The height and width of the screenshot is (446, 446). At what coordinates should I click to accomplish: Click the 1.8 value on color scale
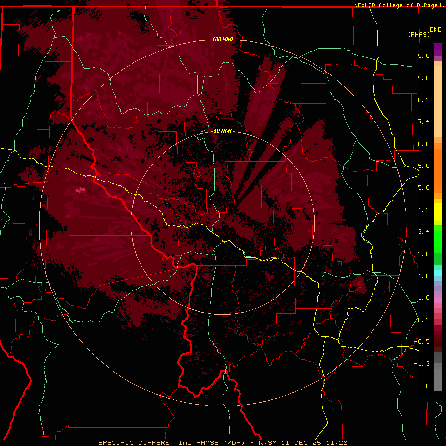tap(424, 276)
